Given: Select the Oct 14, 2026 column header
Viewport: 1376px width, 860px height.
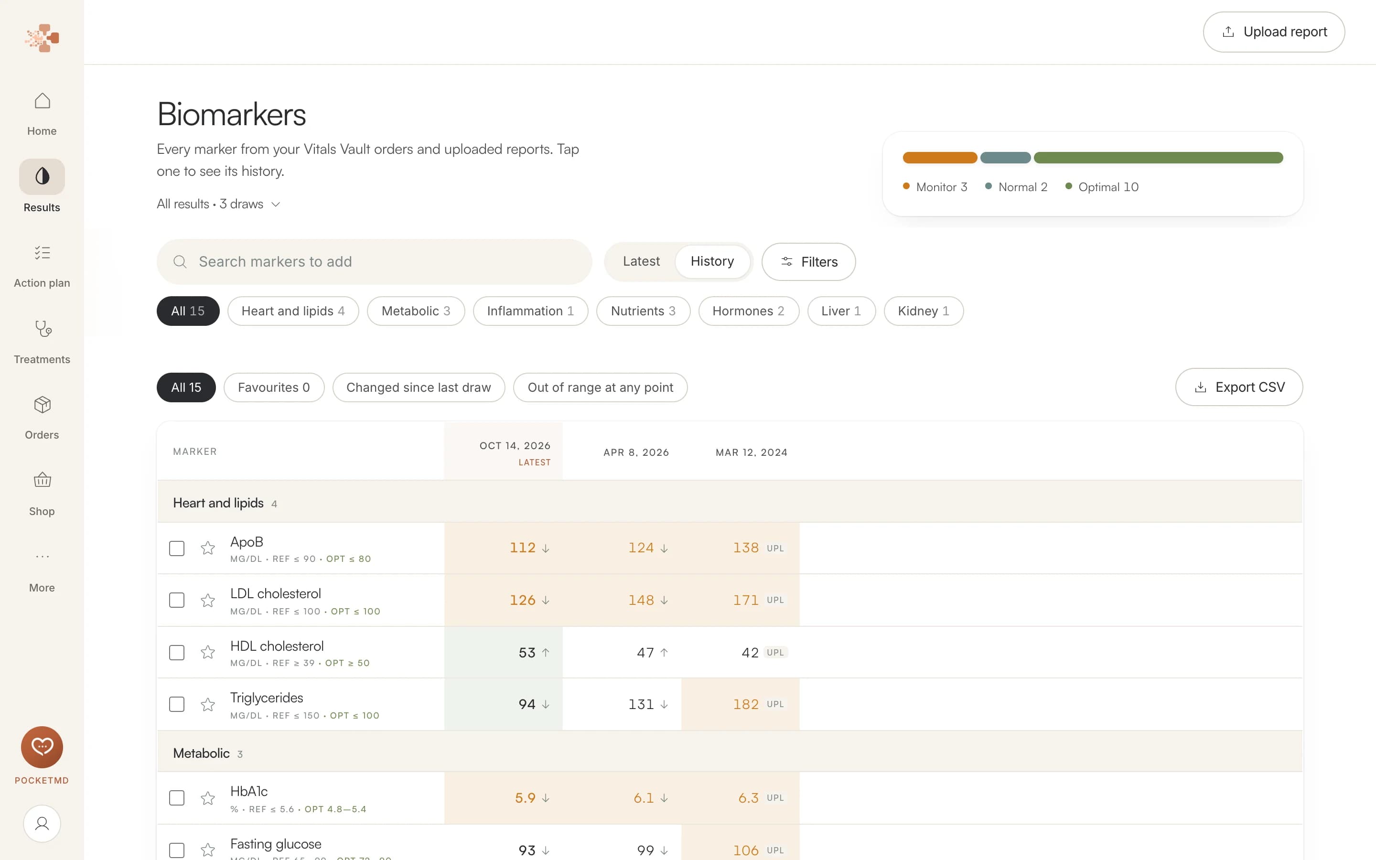Looking at the screenshot, I should tap(503, 452).
